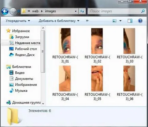Show more toolbar commands via » chevron

(x=87, y=21)
